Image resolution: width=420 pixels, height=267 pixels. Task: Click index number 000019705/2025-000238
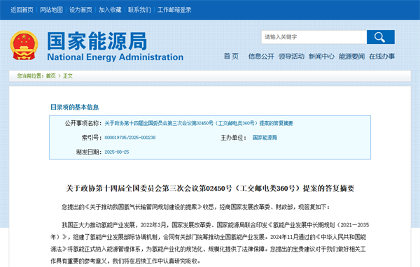click(130, 138)
